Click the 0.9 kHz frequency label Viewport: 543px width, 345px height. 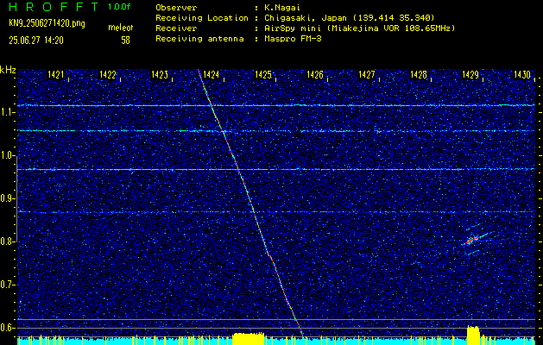tap(7, 198)
